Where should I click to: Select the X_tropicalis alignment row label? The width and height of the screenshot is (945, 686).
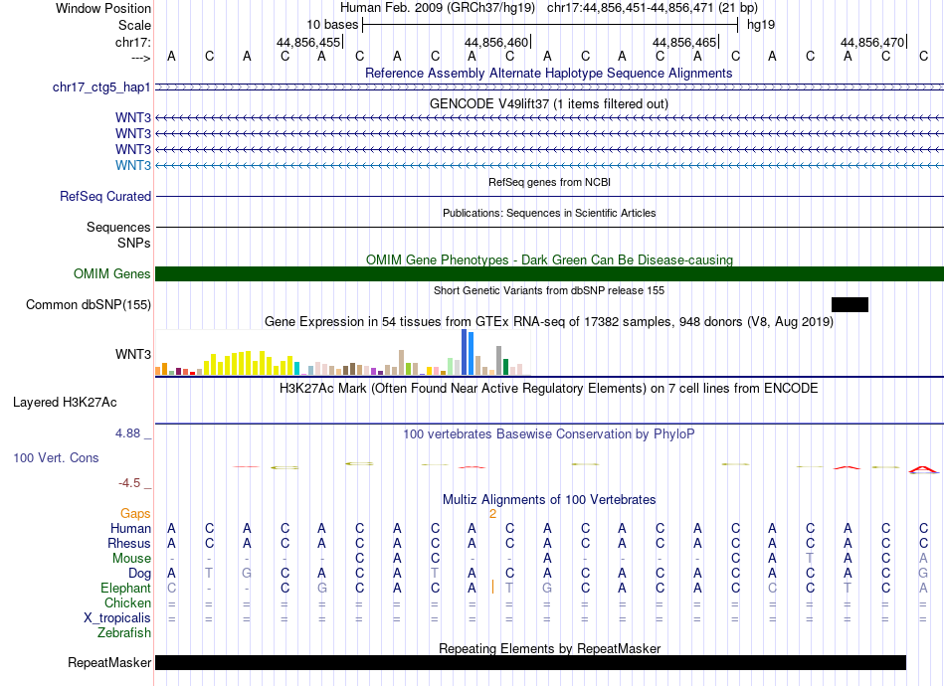click(117, 618)
